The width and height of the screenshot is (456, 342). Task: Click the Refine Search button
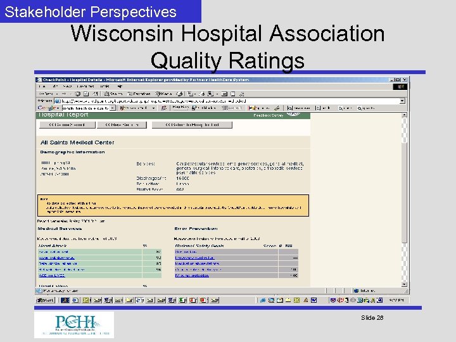tap(67, 125)
